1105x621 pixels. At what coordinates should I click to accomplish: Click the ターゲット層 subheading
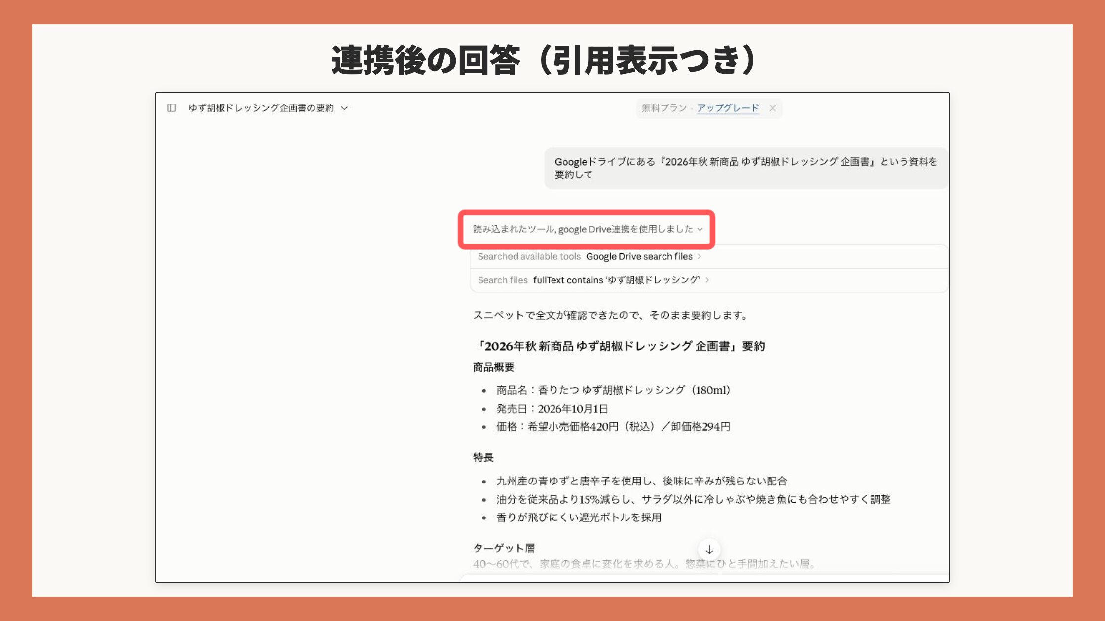[x=504, y=548]
